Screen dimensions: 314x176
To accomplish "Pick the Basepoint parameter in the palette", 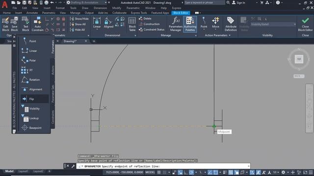I will tap(34, 128).
